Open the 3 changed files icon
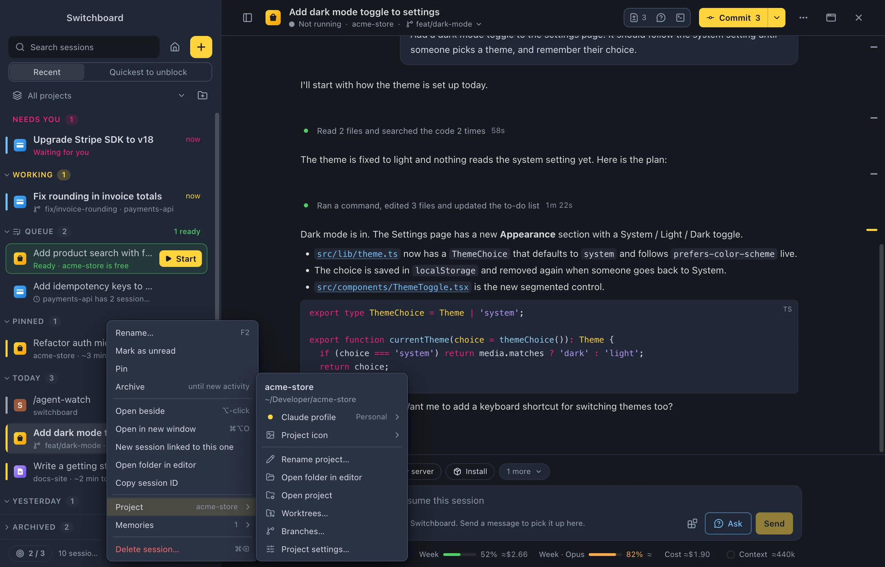The height and width of the screenshot is (567, 885). tap(638, 18)
